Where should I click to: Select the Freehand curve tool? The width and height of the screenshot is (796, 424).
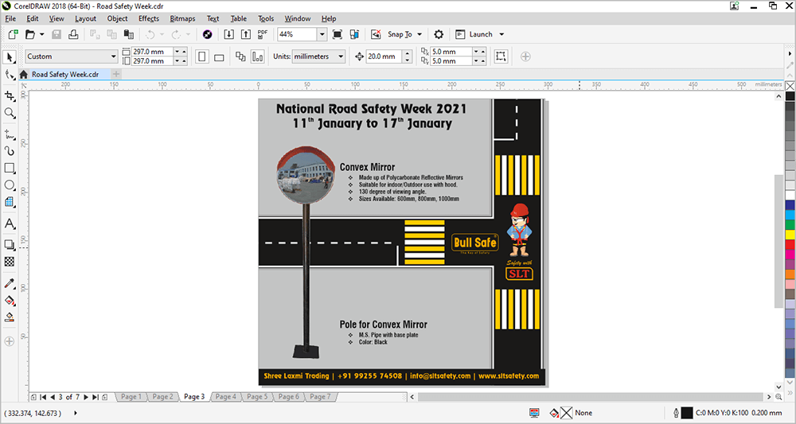(9, 134)
